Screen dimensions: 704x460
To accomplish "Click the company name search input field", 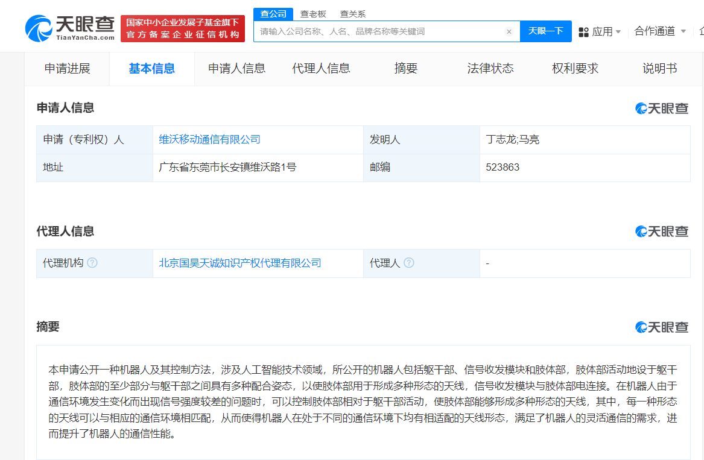I will pos(380,31).
